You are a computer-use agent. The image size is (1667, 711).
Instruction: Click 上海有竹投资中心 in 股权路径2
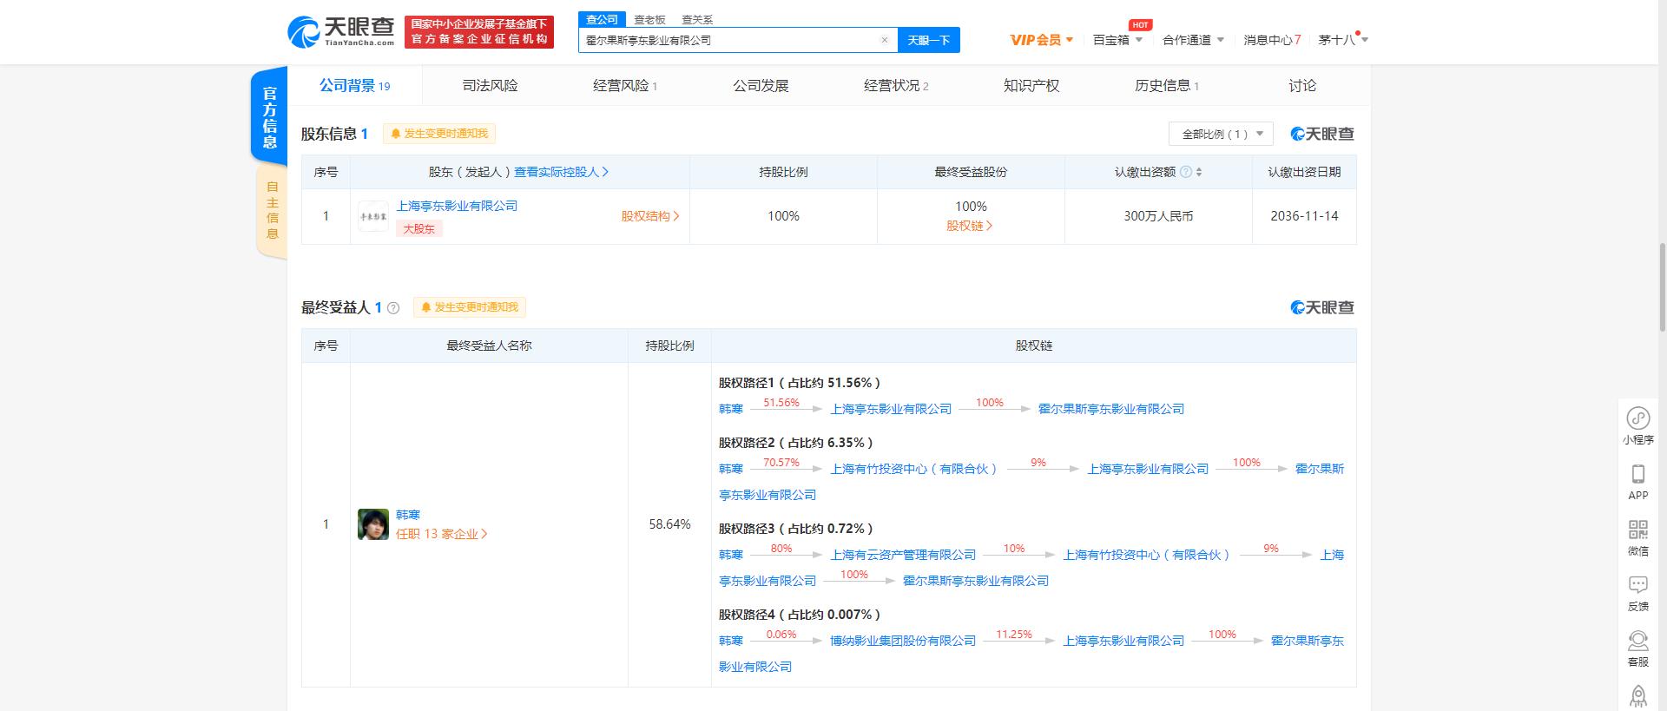click(913, 469)
